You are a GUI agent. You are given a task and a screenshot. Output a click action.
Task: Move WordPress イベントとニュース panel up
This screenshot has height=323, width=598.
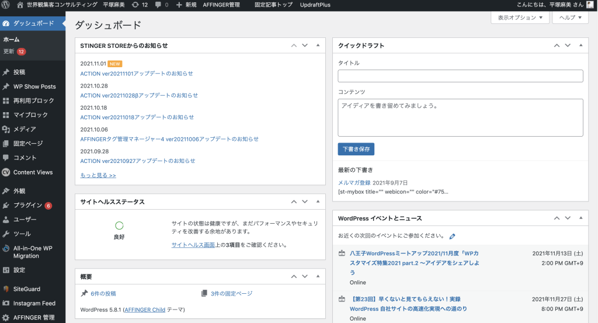pyautogui.click(x=557, y=218)
